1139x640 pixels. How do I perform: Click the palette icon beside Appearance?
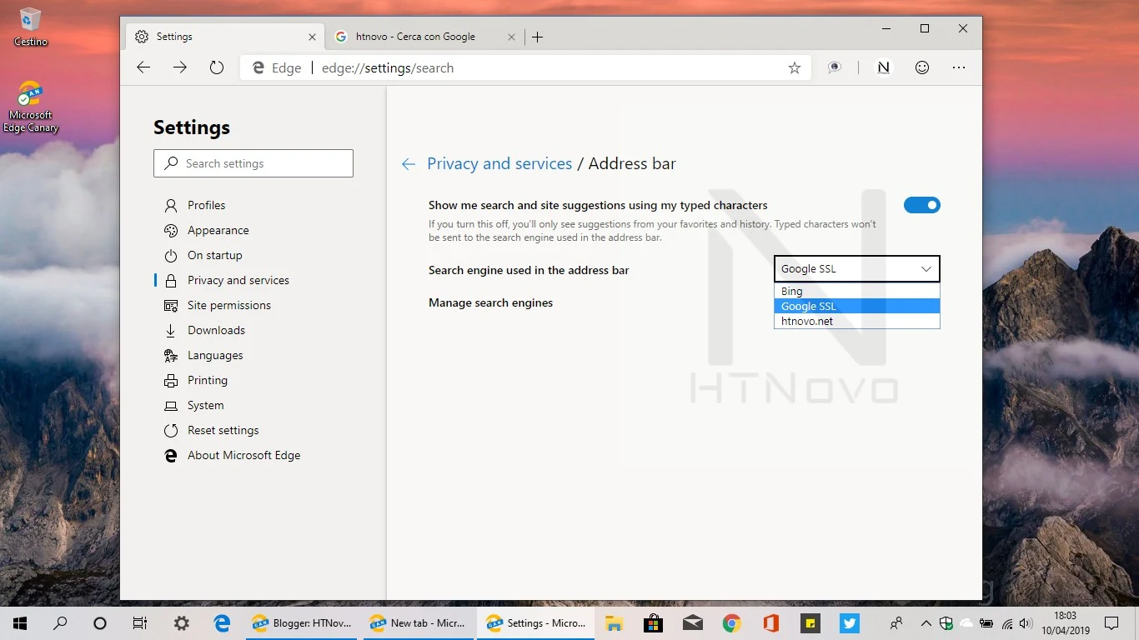[x=171, y=230]
